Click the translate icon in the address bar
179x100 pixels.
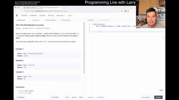(126, 11)
